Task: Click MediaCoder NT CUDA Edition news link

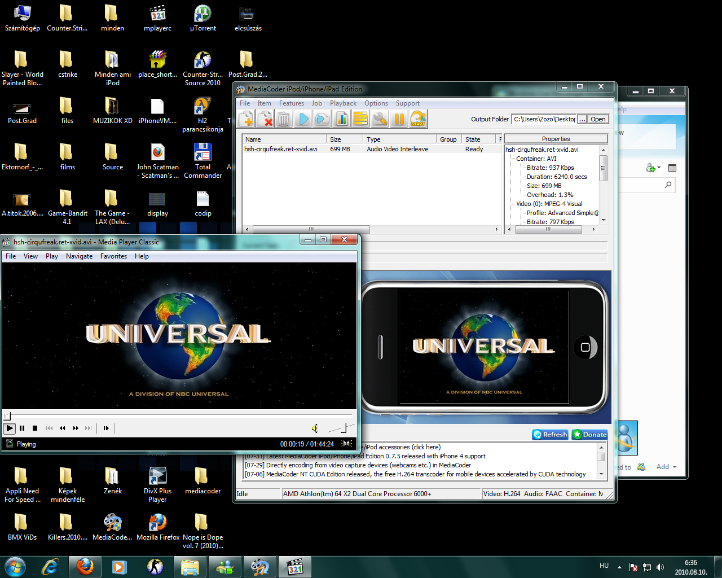Action: coord(415,474)
